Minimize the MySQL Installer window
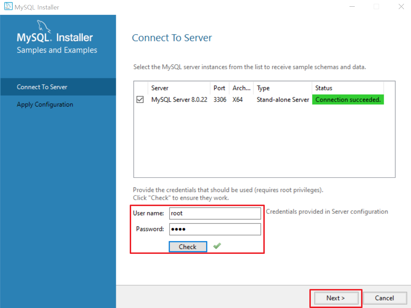 point(352,6)
